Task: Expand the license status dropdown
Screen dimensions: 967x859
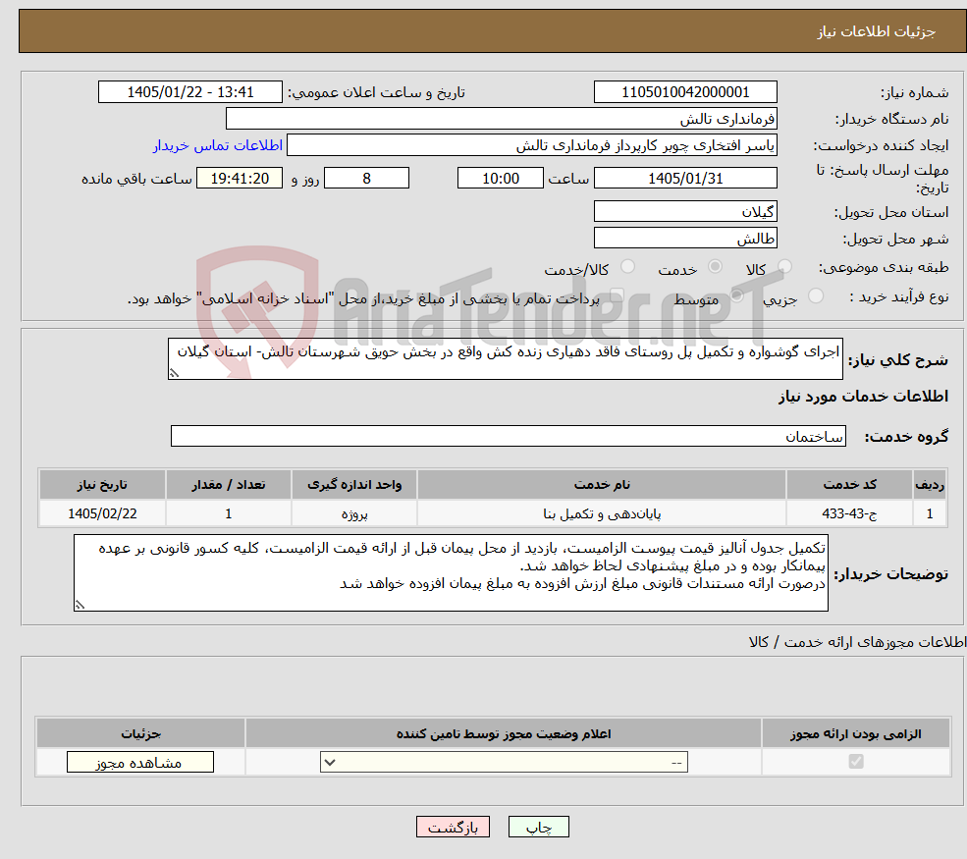Action: 504,762
